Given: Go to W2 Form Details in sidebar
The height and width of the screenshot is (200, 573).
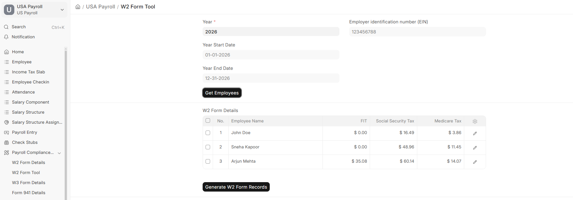Looking at the screenshot, I should [x=29, y=163].
